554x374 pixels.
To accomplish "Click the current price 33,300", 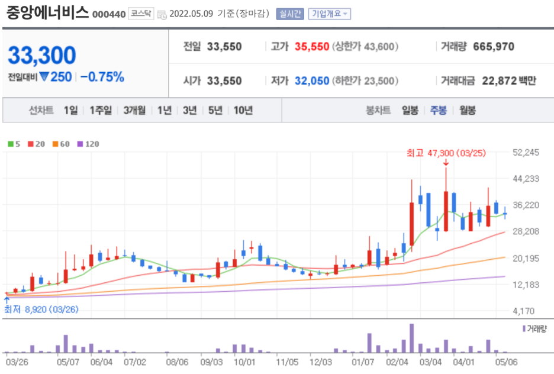I will [41, 55].
